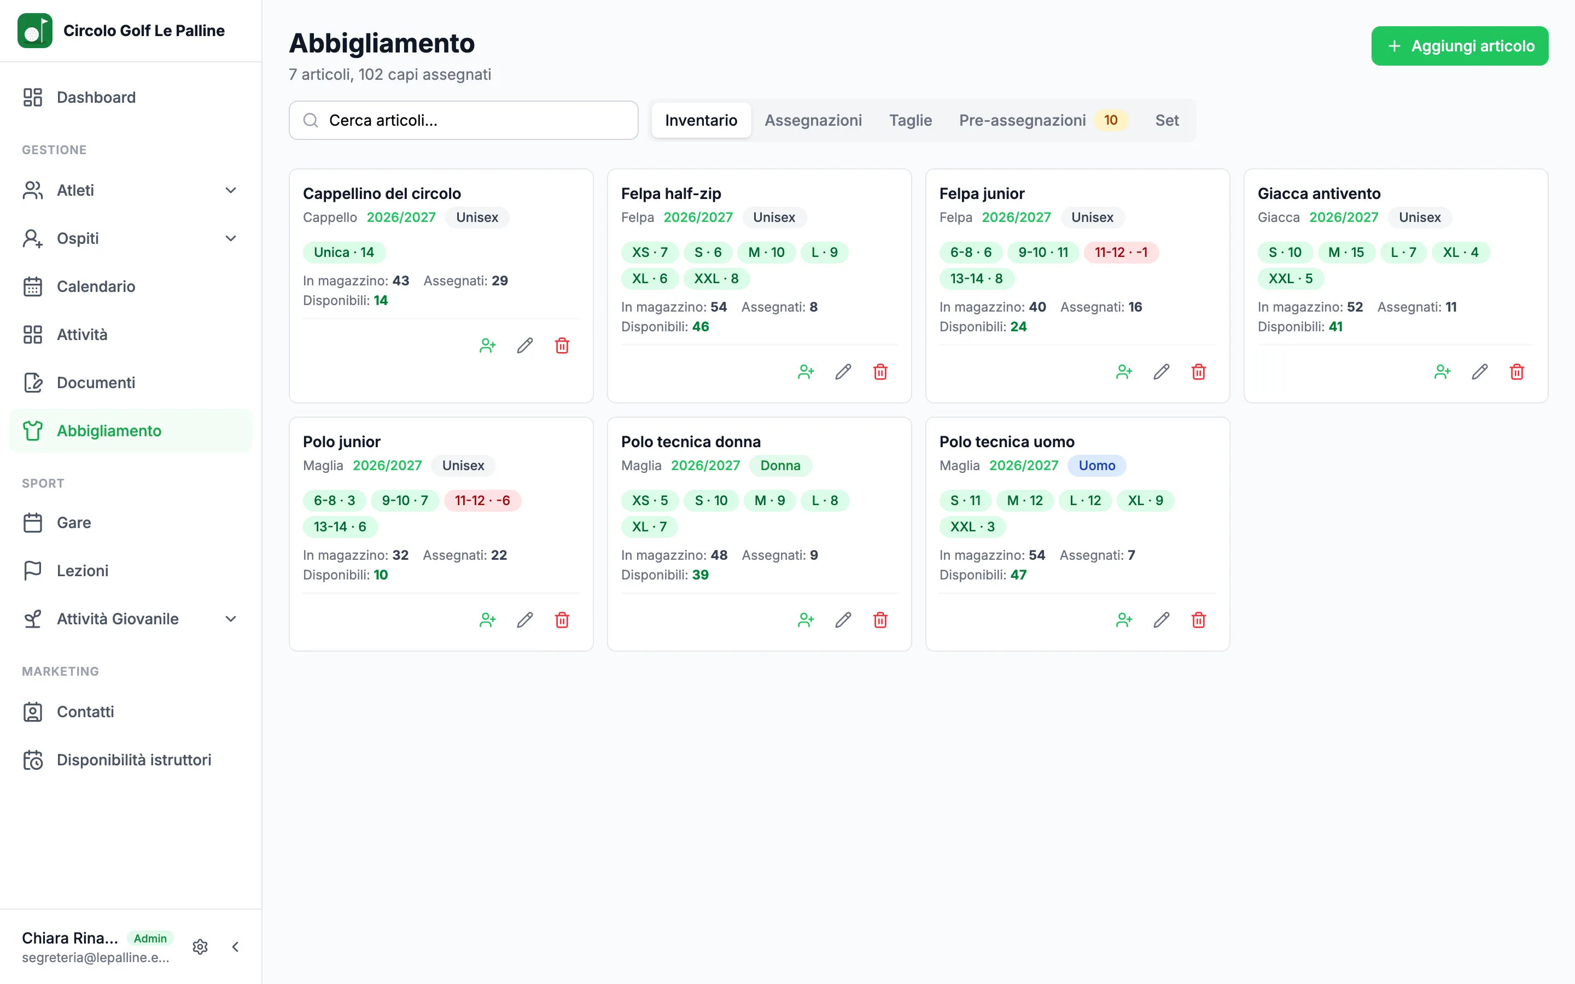Screen dimensions: 1575x984
Task: Open Documenti from the sidebar
Action: pos(131,383)
